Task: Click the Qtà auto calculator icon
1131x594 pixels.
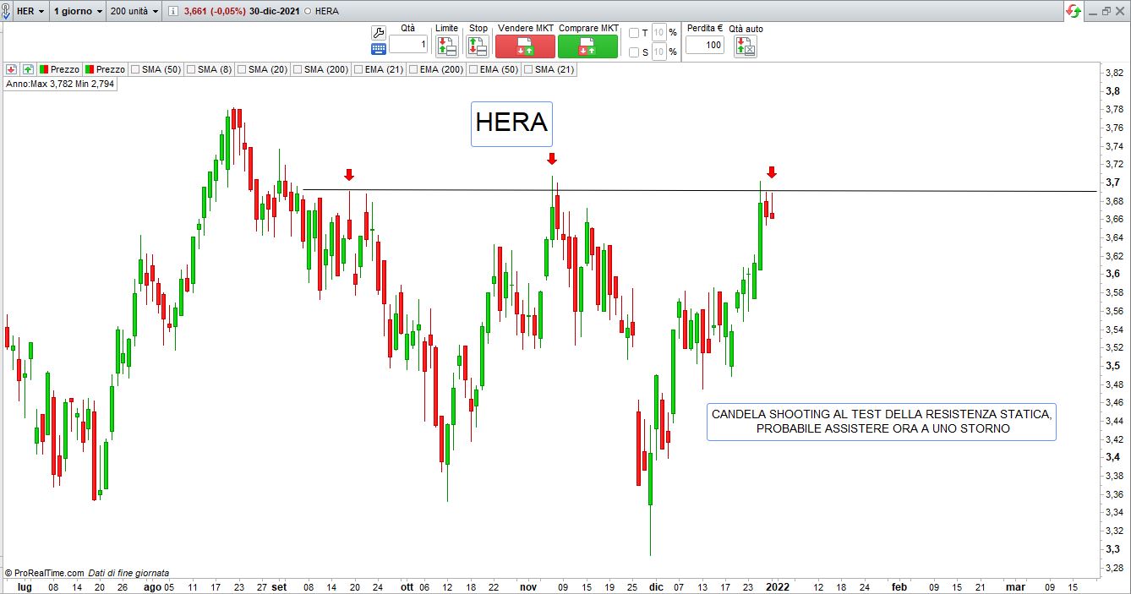Action: click(x=745, y=46)
